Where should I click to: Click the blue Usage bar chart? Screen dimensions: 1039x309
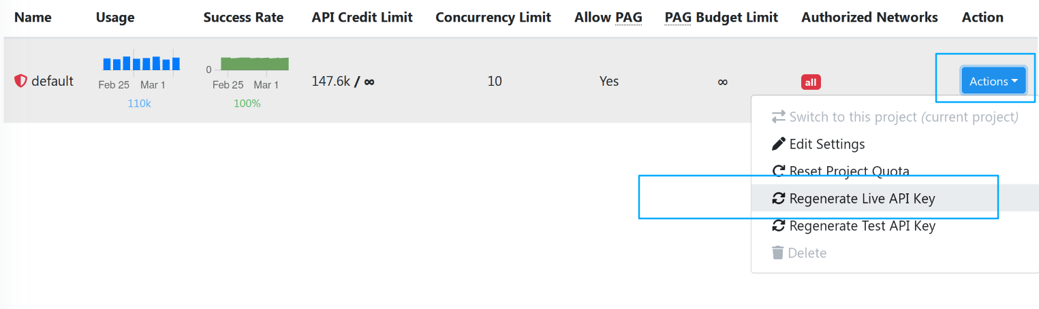pos(141,63)
